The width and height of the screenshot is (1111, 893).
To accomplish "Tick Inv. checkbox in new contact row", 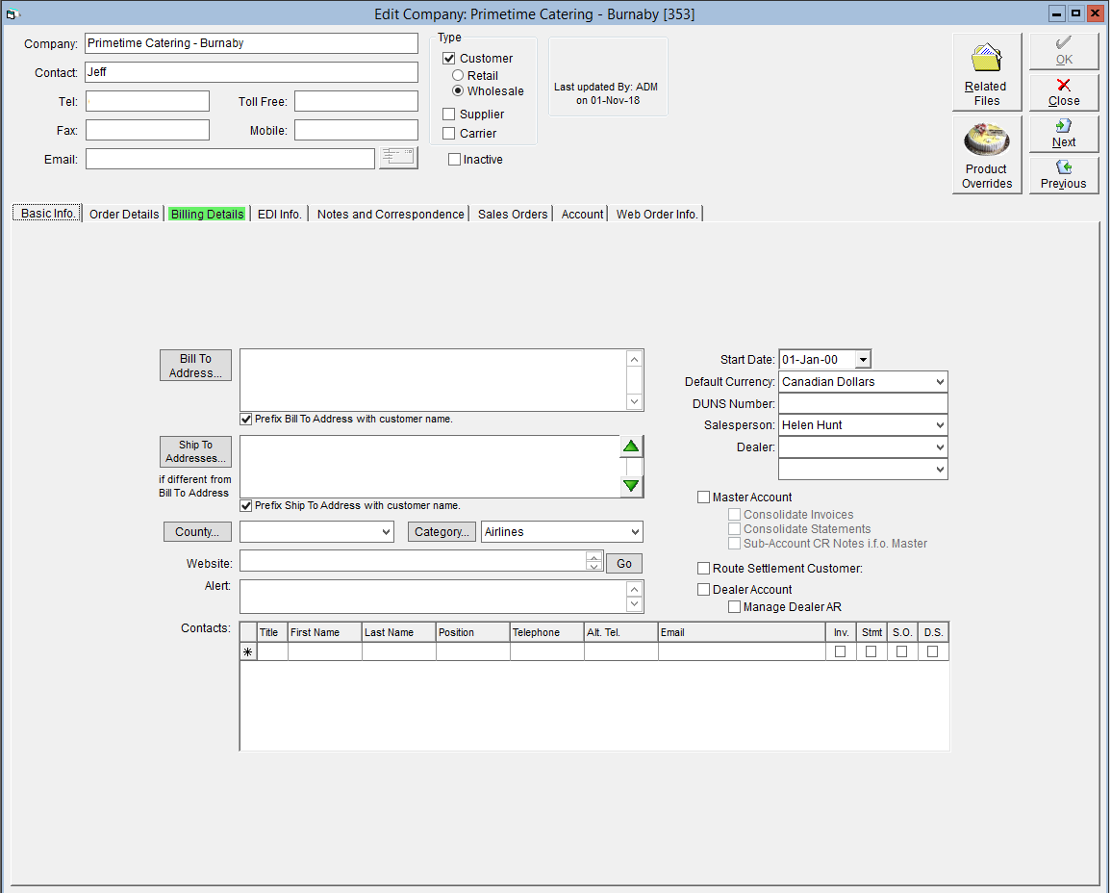I will click(x=841, y=651).
